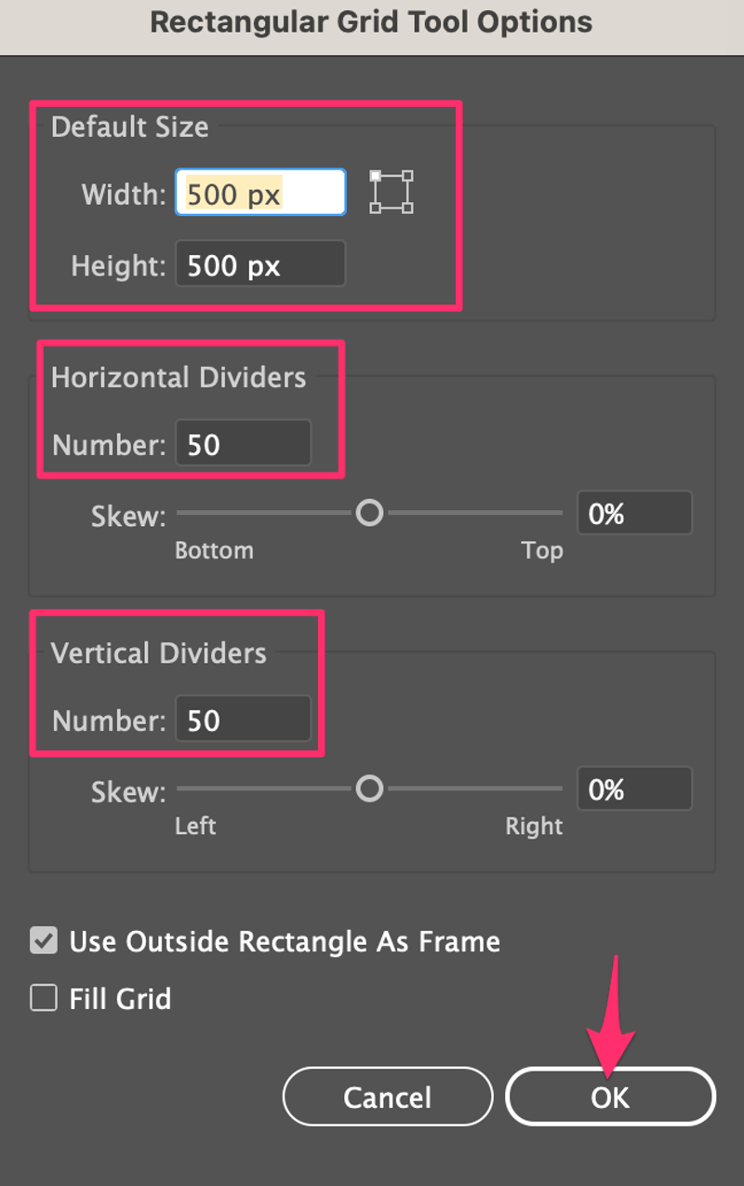Click the Height field to edit it
The image size is (744, 1186).
[259, 263]
